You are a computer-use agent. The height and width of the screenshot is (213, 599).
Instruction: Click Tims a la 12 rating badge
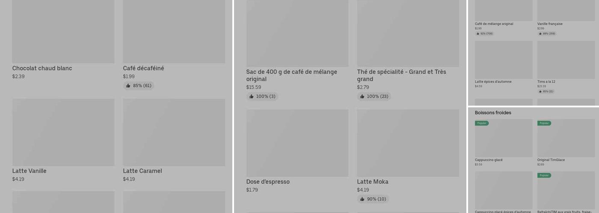coord(546,92)
